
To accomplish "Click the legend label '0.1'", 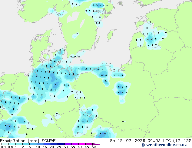I will click(x=3, y=147).
